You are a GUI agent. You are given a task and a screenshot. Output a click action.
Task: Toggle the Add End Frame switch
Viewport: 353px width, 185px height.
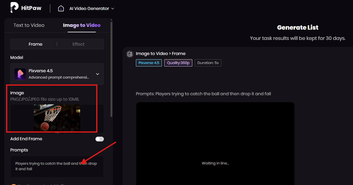[x=99, y=139]
